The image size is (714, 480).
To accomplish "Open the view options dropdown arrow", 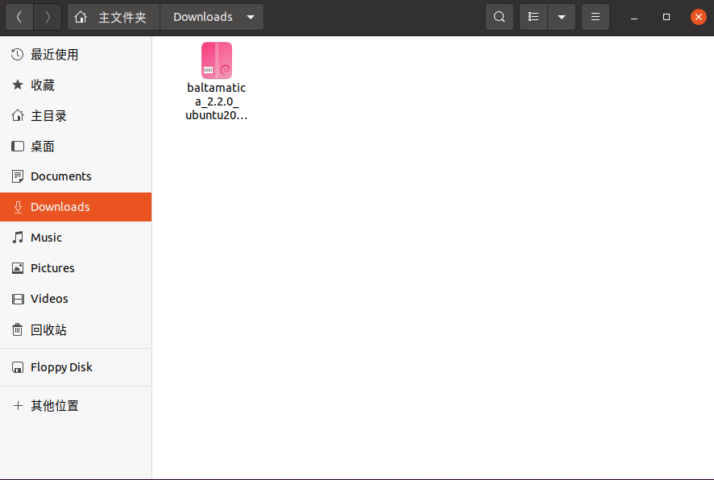I will point(562,17).
